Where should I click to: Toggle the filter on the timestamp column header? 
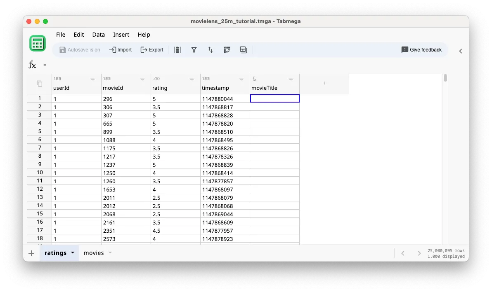241,79
